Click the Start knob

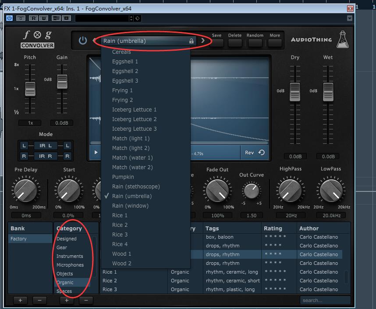pos(68,191)
